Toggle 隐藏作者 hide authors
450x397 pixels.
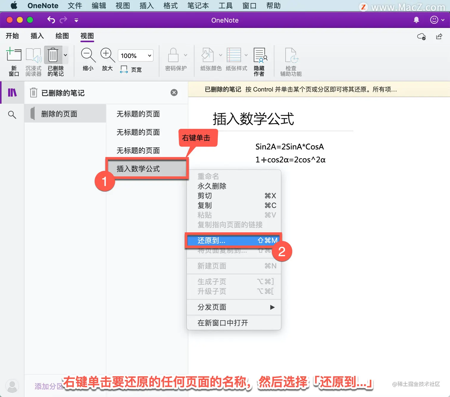[260, 62]
